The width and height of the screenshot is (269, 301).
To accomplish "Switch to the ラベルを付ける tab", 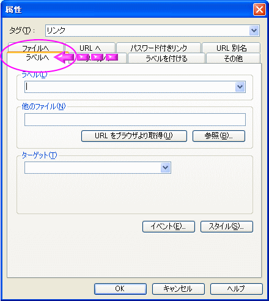I will tap(166, 59).
